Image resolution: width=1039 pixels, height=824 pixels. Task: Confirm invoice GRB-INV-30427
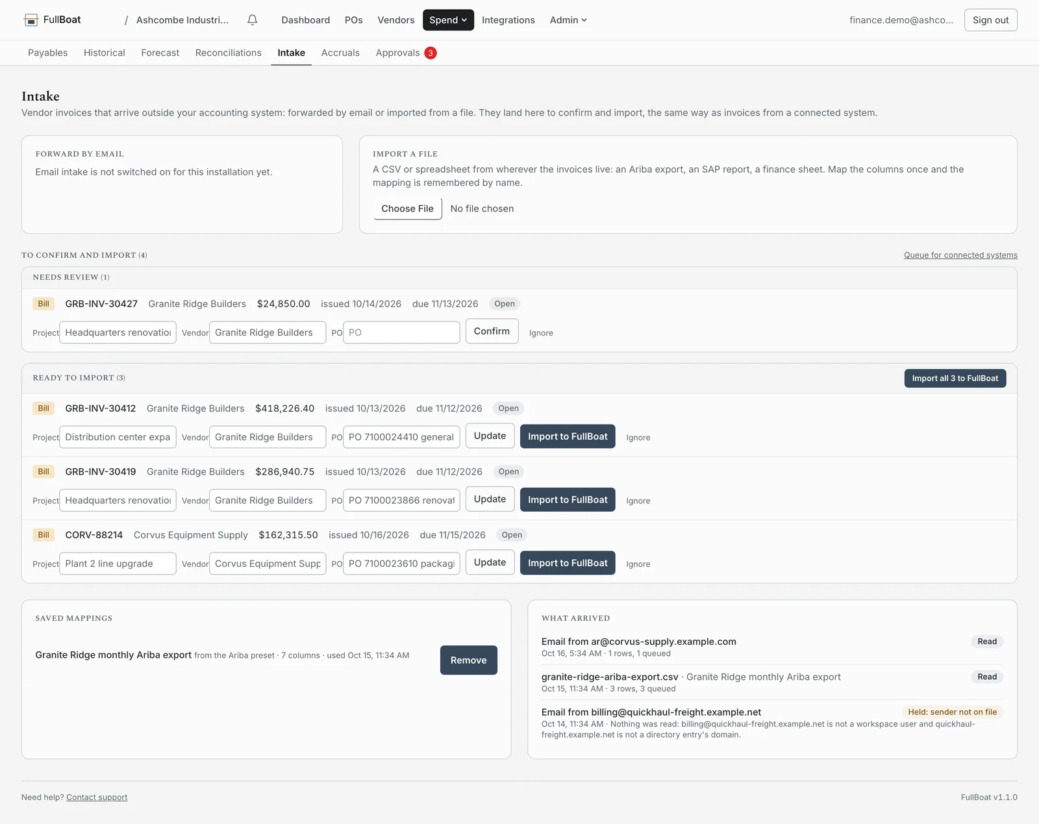pyautogui.click(x=492, y=331)
